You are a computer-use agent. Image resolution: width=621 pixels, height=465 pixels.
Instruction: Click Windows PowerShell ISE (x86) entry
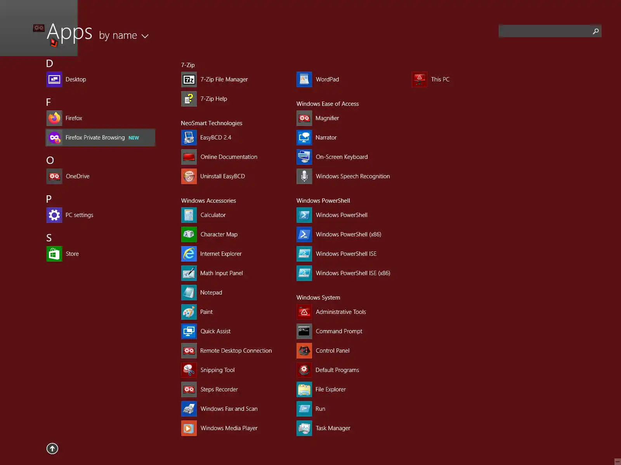click(x=343, y=273)
